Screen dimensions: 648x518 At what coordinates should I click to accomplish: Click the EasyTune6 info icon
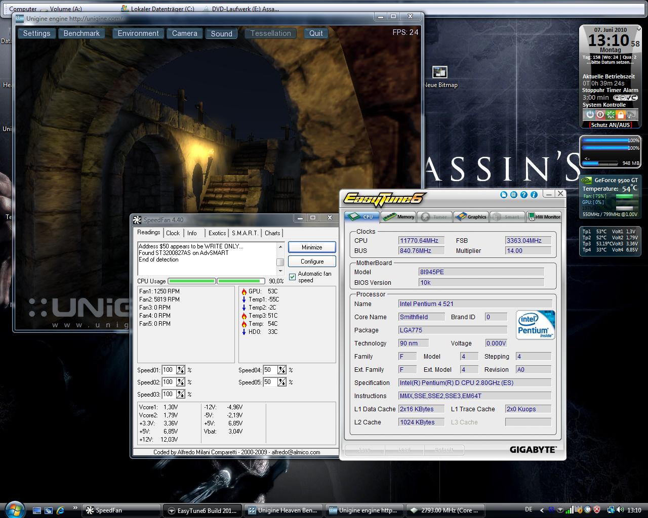pyautogui.click(x=534, y=194)
